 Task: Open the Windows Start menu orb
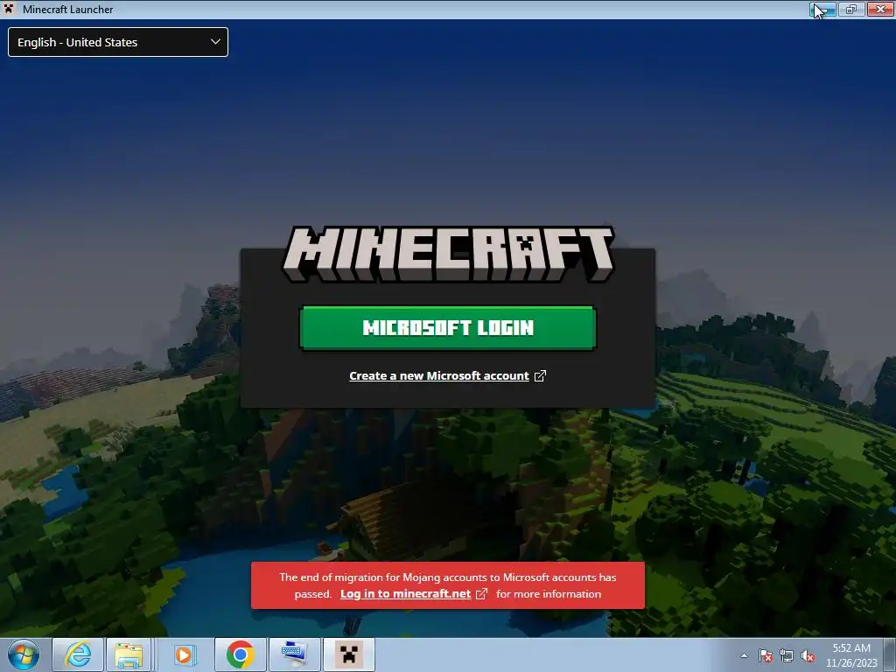(x=24, y=654)
